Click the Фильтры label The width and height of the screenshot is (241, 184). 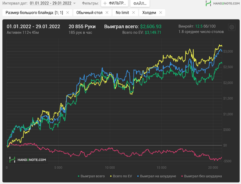pyautogui.click(x=90, y=3)
